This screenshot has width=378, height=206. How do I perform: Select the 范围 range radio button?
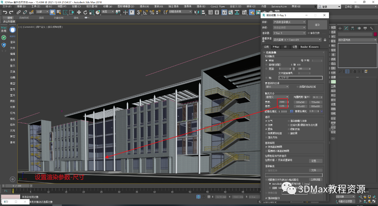tap(267, 68)
